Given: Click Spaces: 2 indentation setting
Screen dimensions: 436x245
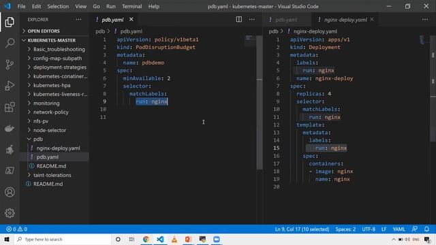Looking at the screenshot, I should tap(345, 229).
